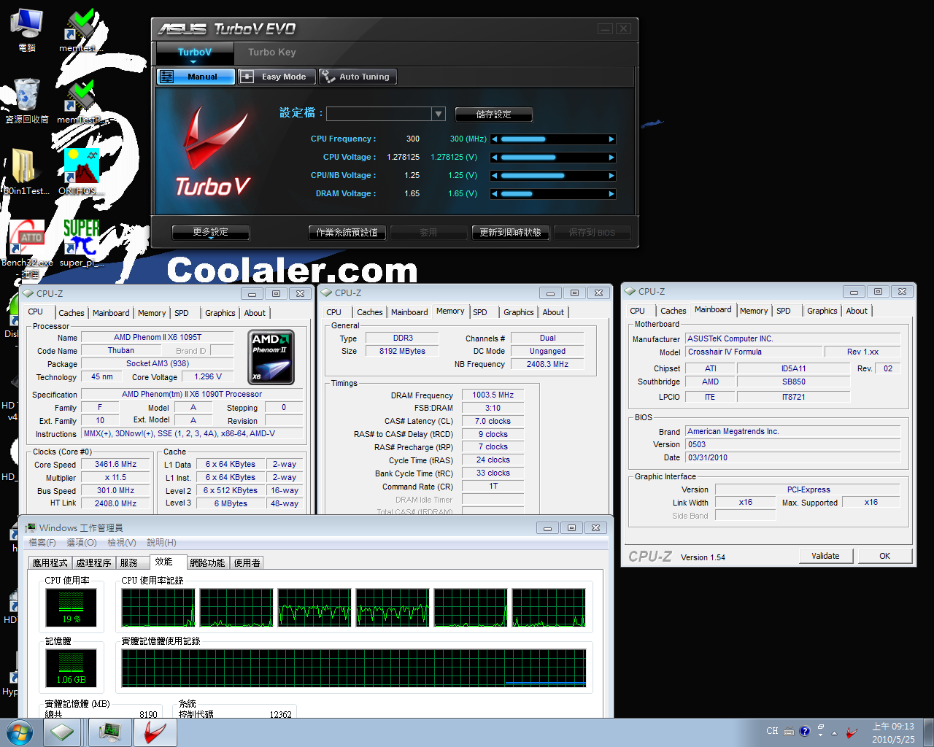The image size is (934, 747).
Task: Open the 說明(H) menu in Task Manager
Action: [x=161, y=543]
